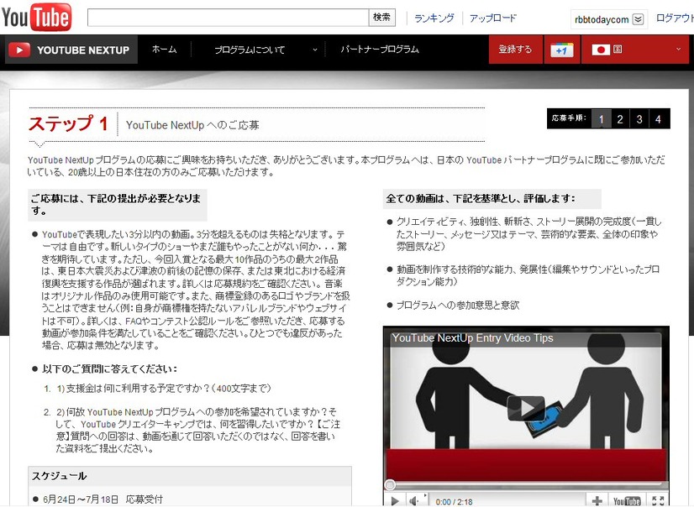Enter fullscreen in the video player

[x=658, y=501]
